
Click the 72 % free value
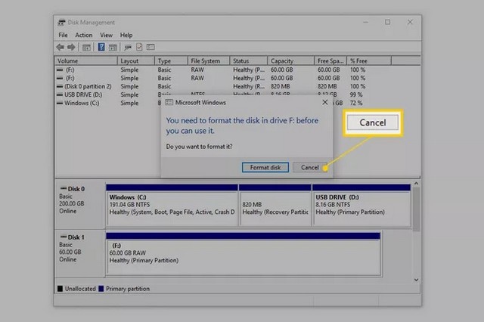pos(356,103)
